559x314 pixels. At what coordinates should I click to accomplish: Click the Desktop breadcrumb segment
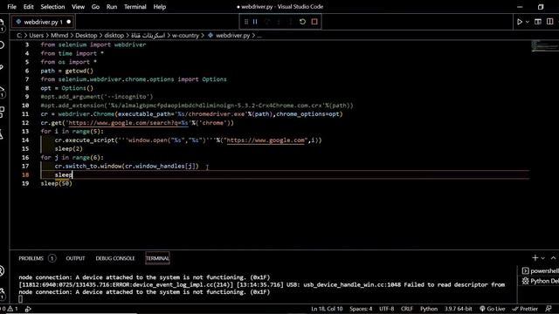86,35
